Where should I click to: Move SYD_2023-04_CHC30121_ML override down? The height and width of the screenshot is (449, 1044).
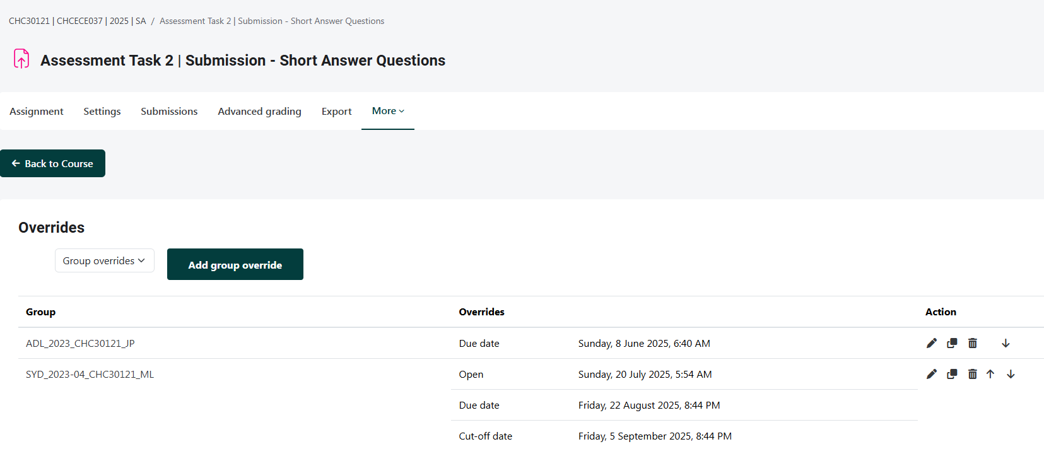pos(1011,374)
